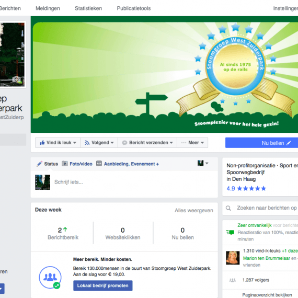The width and height of the screenshot is (298, 298).
Task: Click the 4.9 star rating
Action: [246, 188]
